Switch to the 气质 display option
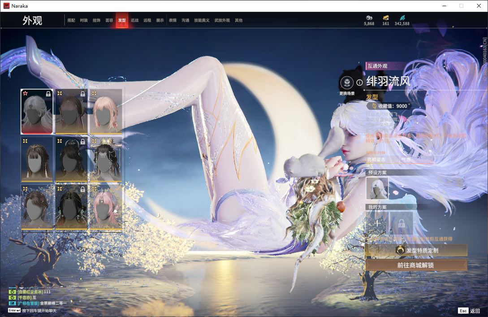Screen dimensions: 488x317 point(405,159)
